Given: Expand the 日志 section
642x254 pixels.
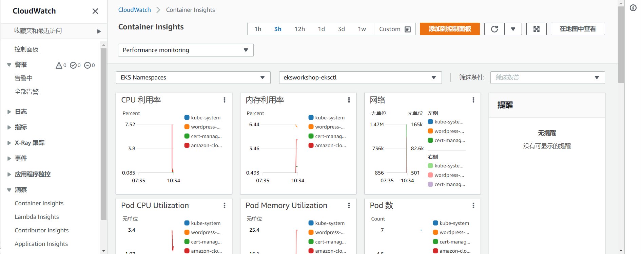Looking at the screenshot, I should coord(9,112).
